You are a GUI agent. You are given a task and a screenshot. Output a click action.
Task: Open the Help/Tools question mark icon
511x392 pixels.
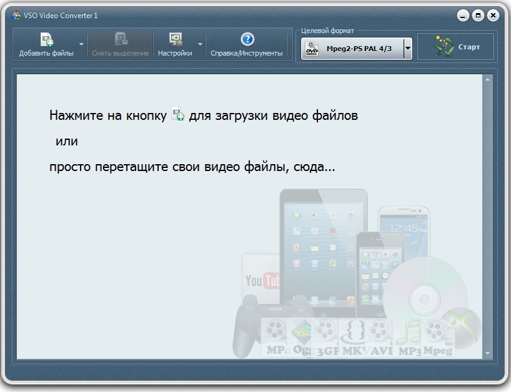(x=247, y=39)
